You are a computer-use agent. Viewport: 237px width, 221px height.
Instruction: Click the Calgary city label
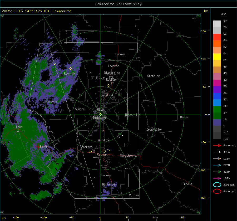[103, 155]
